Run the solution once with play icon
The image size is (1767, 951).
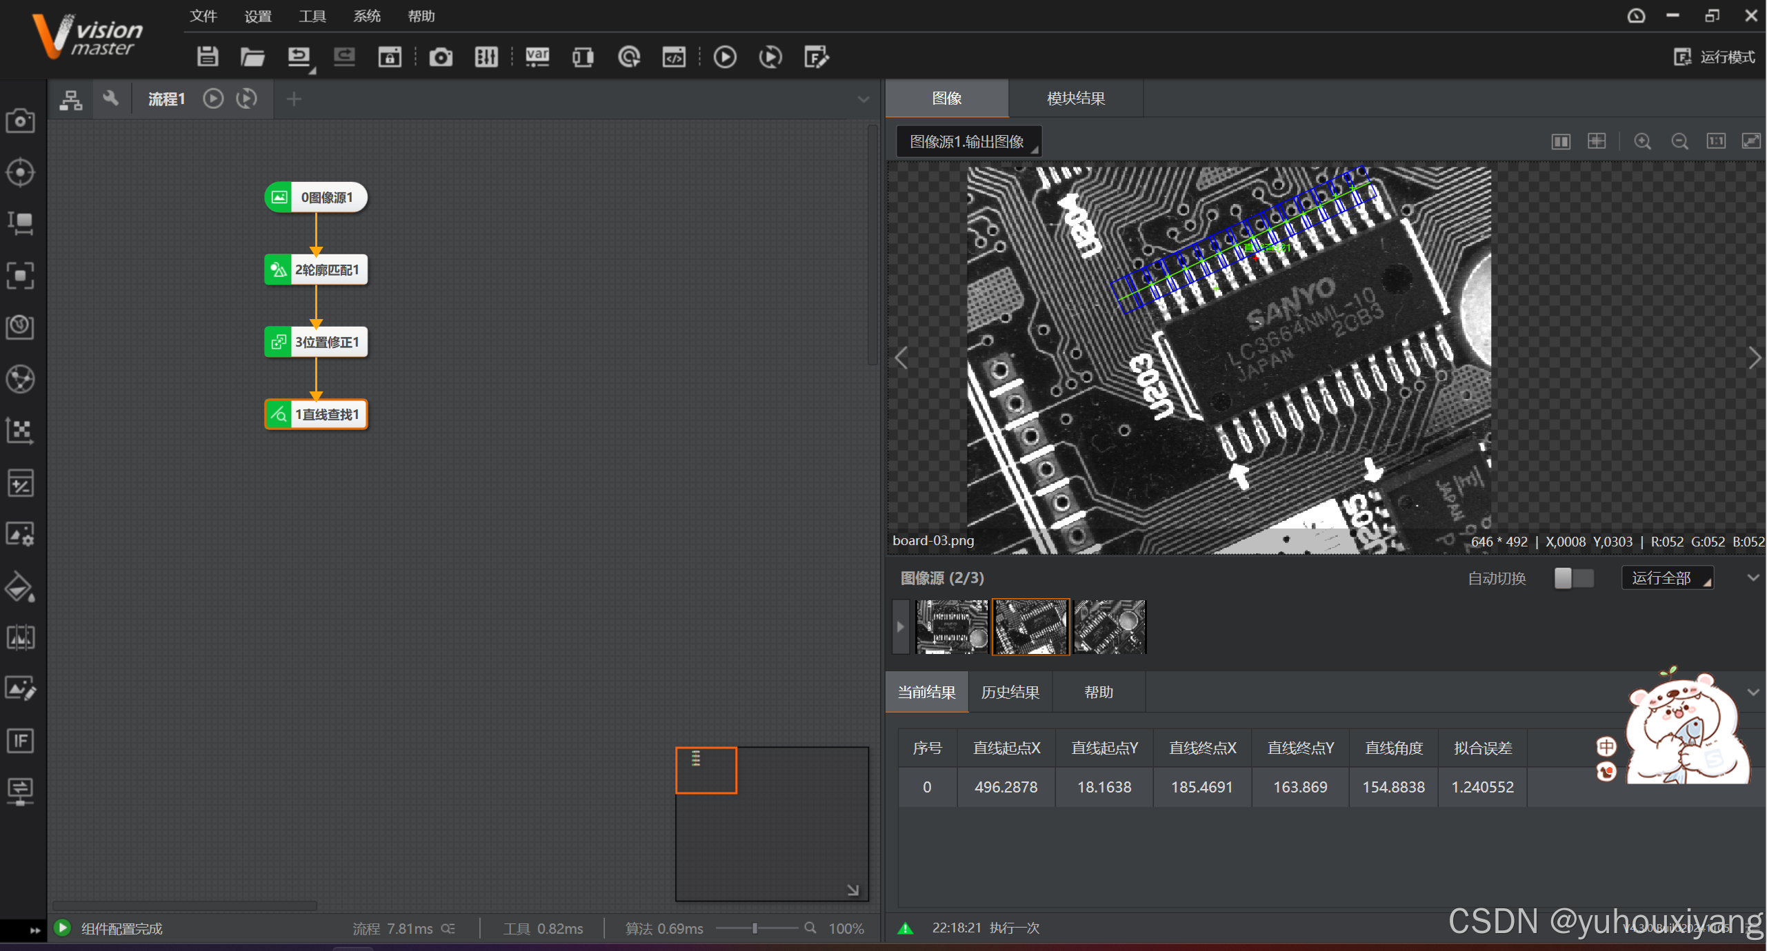point(724,57)
